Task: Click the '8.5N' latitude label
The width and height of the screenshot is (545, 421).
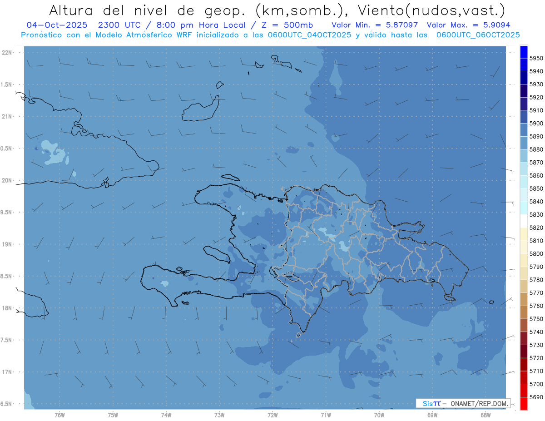Action: [x=6, y=276]
